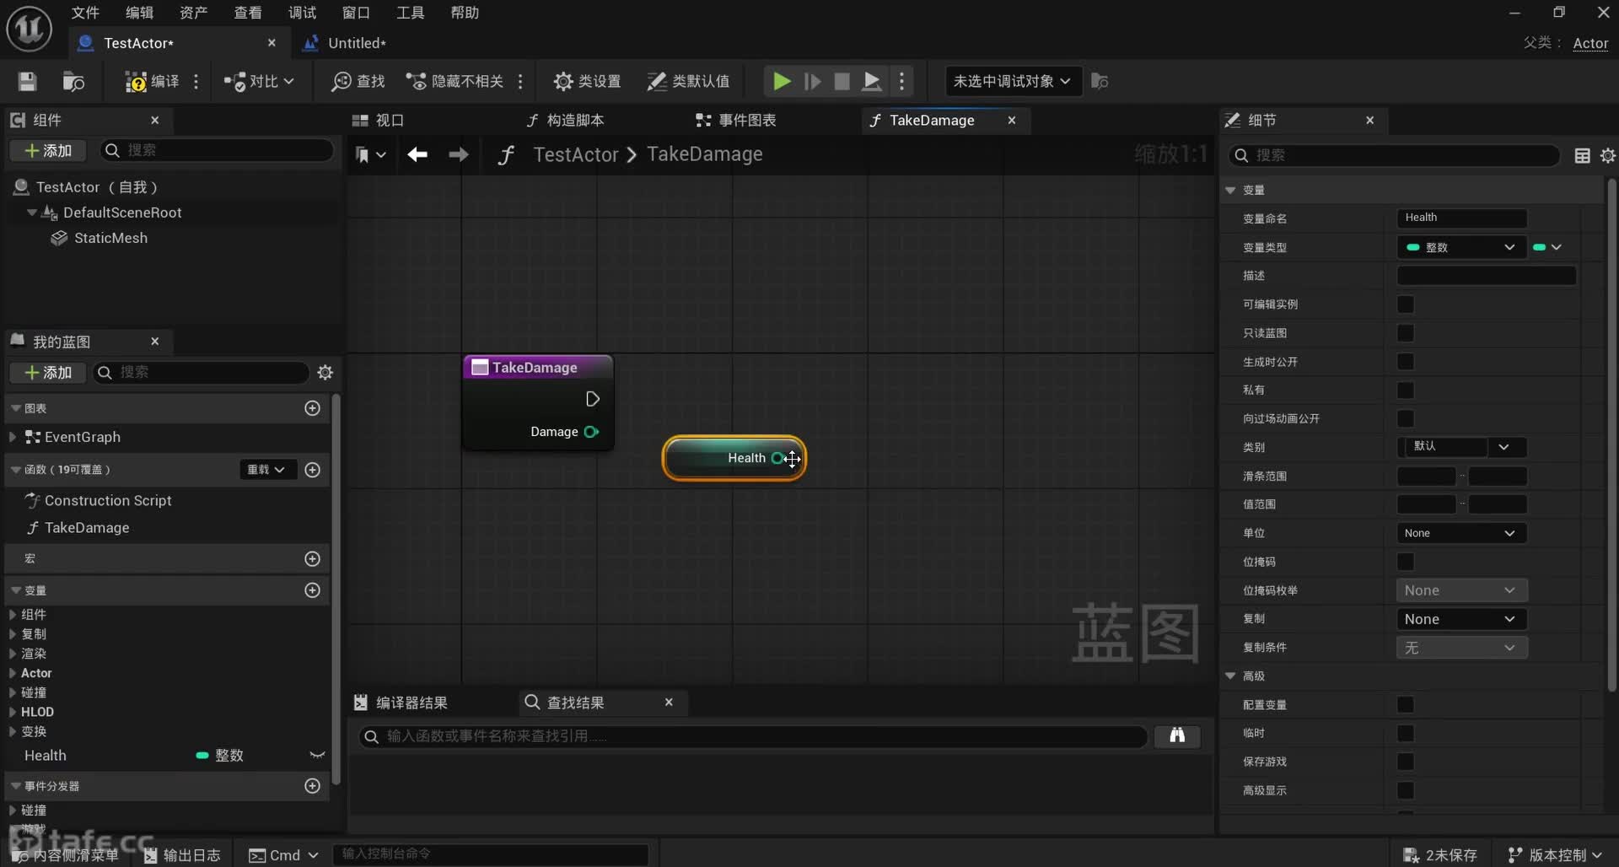Toggle the 配置变量 checkbox
1619x867 pixels.
[1405, 705]
